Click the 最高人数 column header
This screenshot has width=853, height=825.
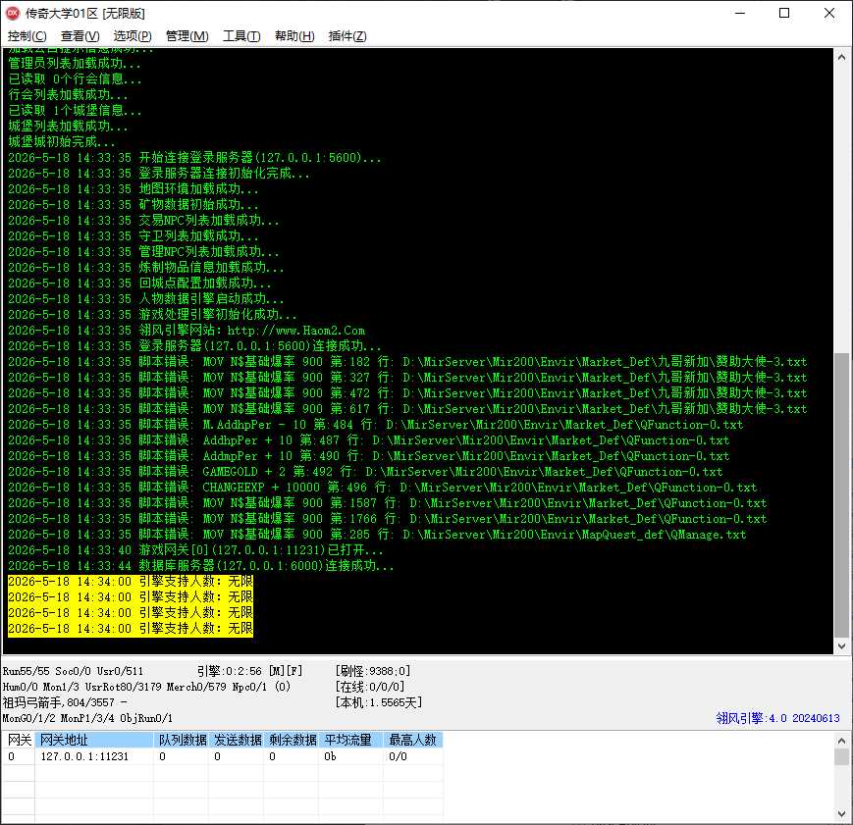tap(413, 741)
